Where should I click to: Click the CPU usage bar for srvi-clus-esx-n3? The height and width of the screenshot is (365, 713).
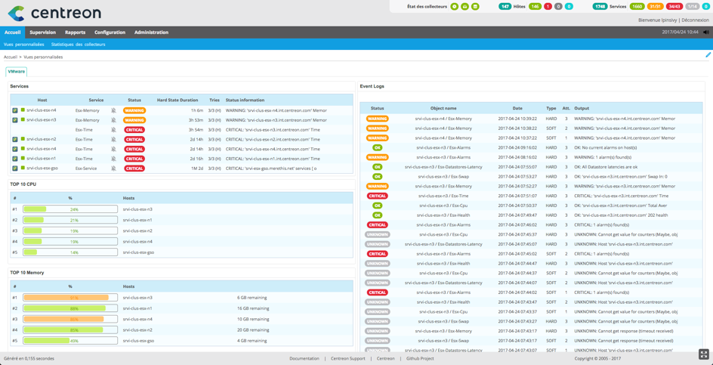[70, 209]
